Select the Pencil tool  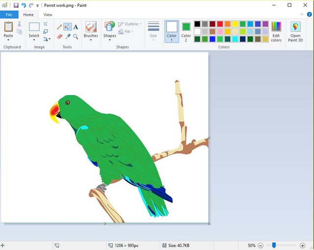[x=59, y=27]
